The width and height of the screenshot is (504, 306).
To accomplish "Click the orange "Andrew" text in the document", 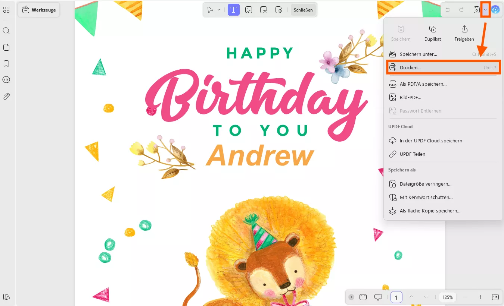I will tap(260, 156).
